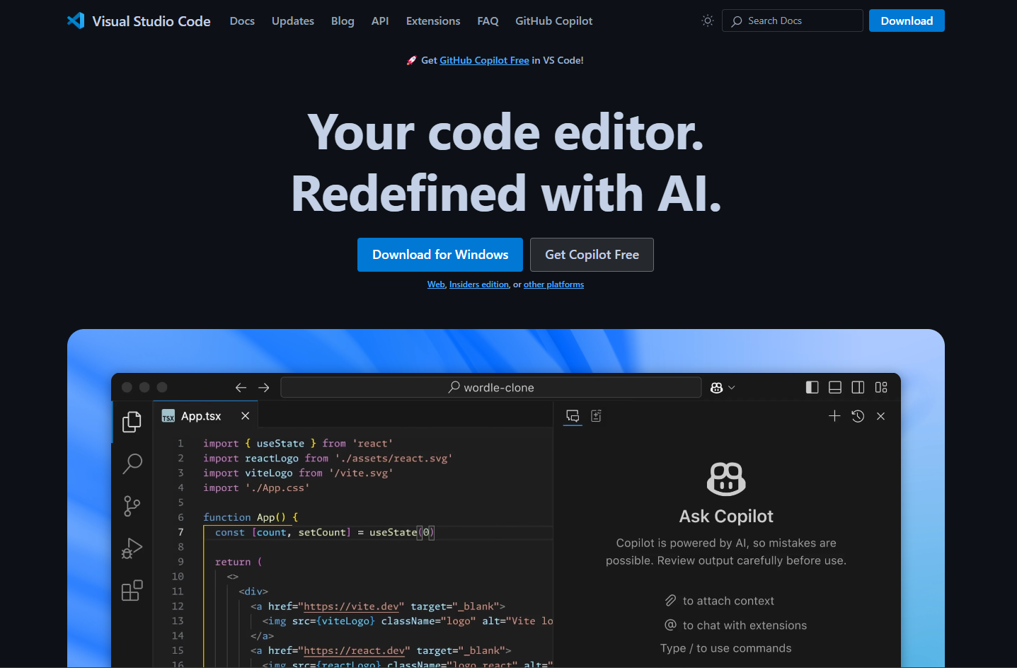This screenshot has height=668, width=1017.
Task: Toggle the primary sidebar layout icon
Action: coord(812,387)
